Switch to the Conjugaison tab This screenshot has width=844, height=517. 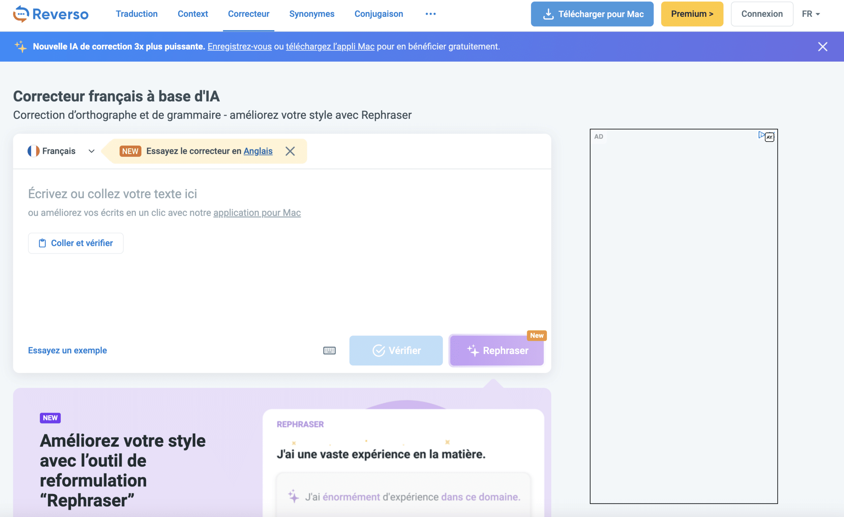coord(378,14)
